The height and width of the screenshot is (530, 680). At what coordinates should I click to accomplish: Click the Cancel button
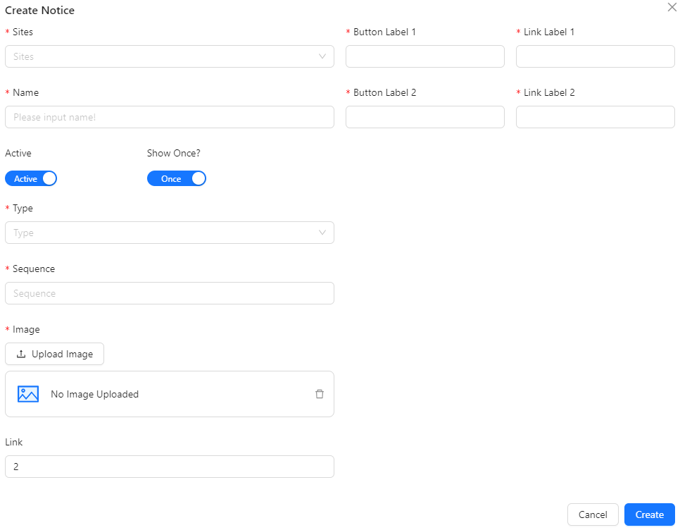click(593, 514)
